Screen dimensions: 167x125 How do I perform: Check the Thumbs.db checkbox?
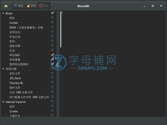[52, 83]
